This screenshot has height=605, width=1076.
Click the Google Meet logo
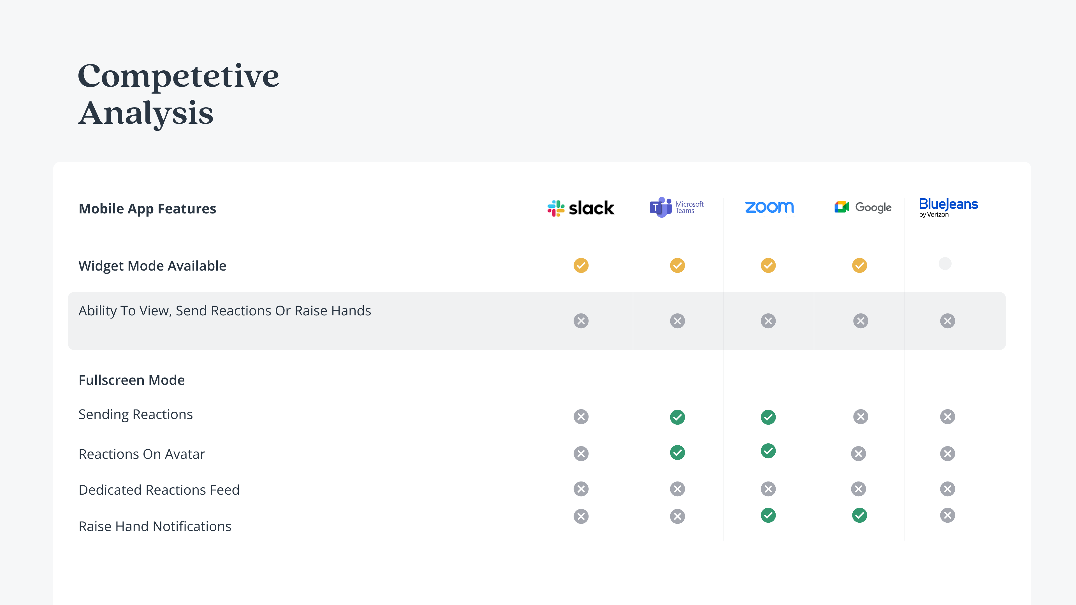tap(862, 207)
